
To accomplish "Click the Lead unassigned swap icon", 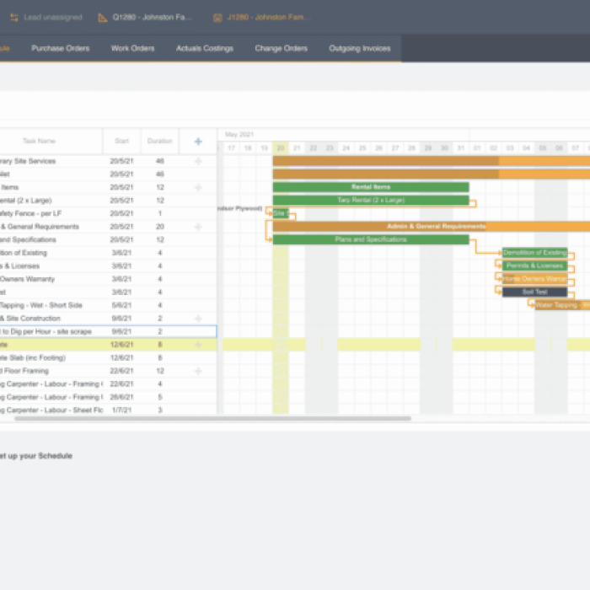I will pos(13,17).
